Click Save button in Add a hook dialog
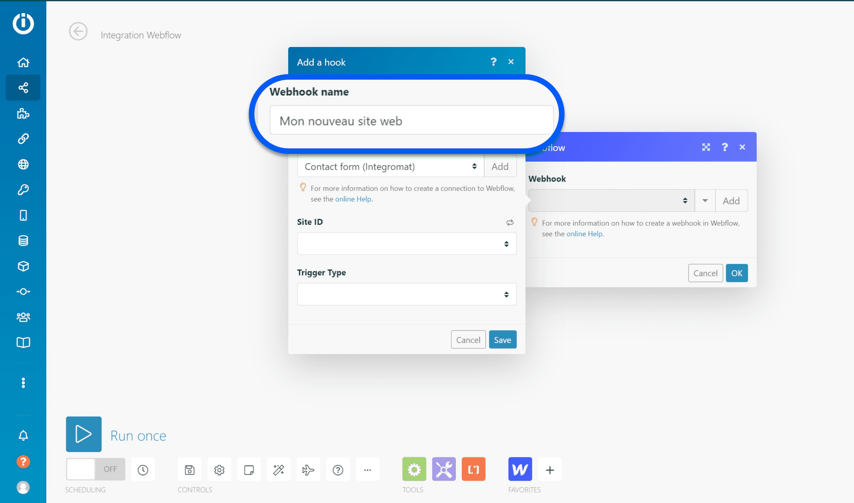Image resolution: width=854 pixels, height=503 pixels. 502,340
